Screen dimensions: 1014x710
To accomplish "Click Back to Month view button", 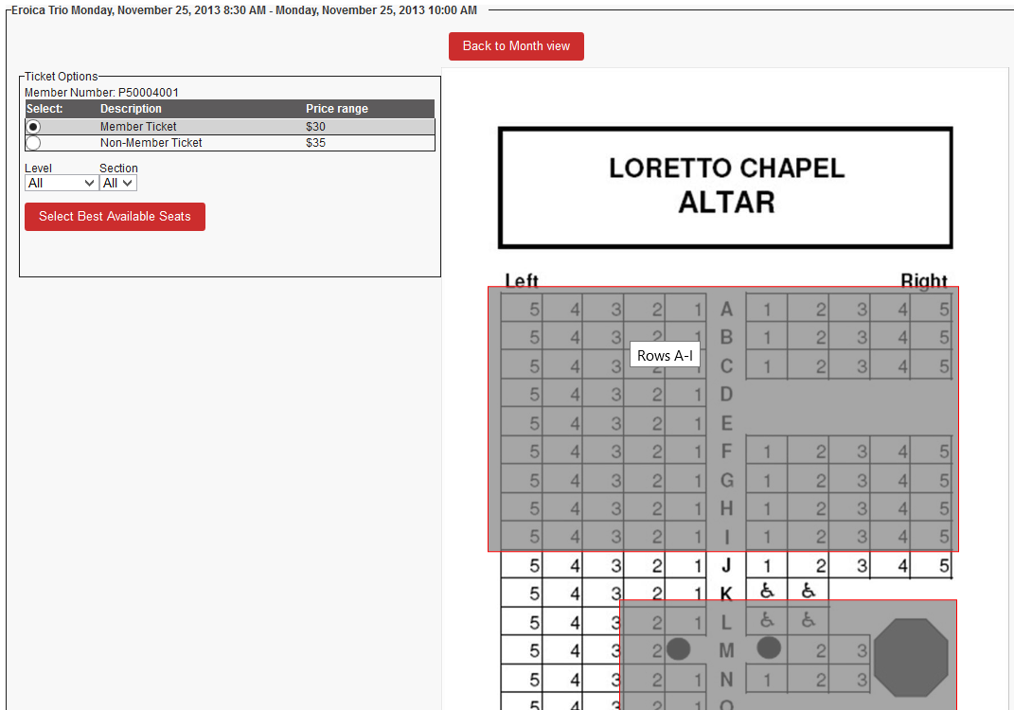I will click(x=516, y=46).
